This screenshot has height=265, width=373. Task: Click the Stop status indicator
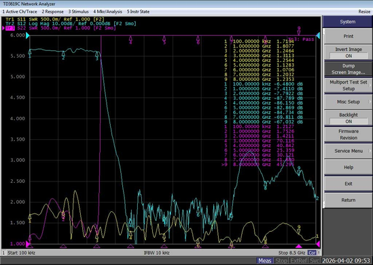tap(281, 261)
